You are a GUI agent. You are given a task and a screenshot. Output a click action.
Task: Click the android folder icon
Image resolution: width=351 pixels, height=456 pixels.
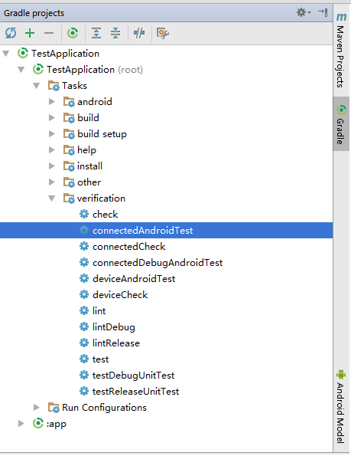click(69, 102)
